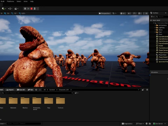This screenshot has height=126, width=168.
Task: Stop the running simulation with red square
Action: pos(31,9)
